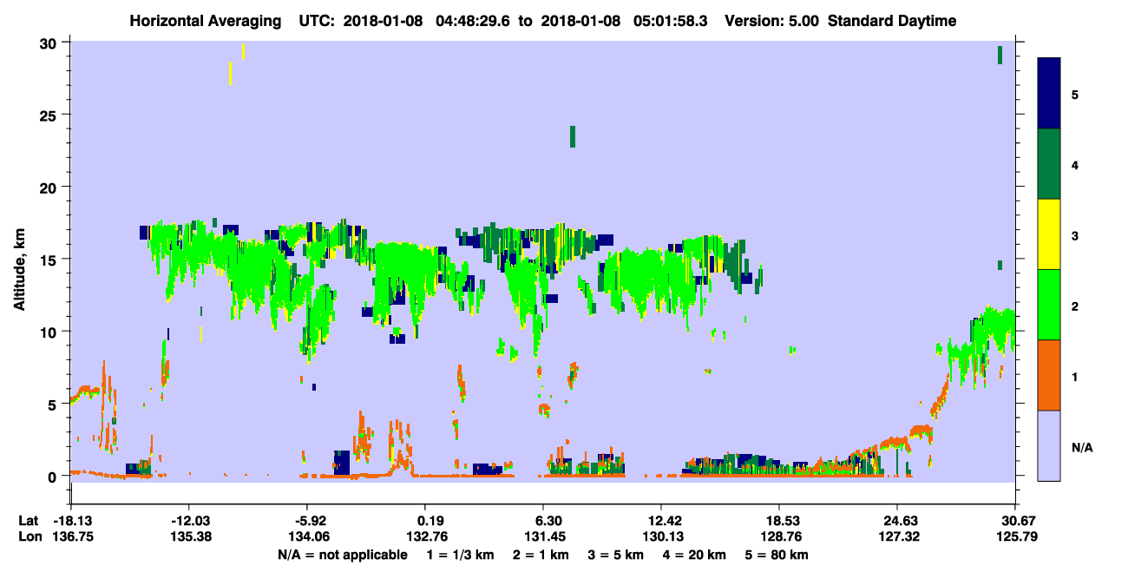Click the yellow streak near 28 km altitude
This screenshot has width=1128, height=579.
click(230, 73)
